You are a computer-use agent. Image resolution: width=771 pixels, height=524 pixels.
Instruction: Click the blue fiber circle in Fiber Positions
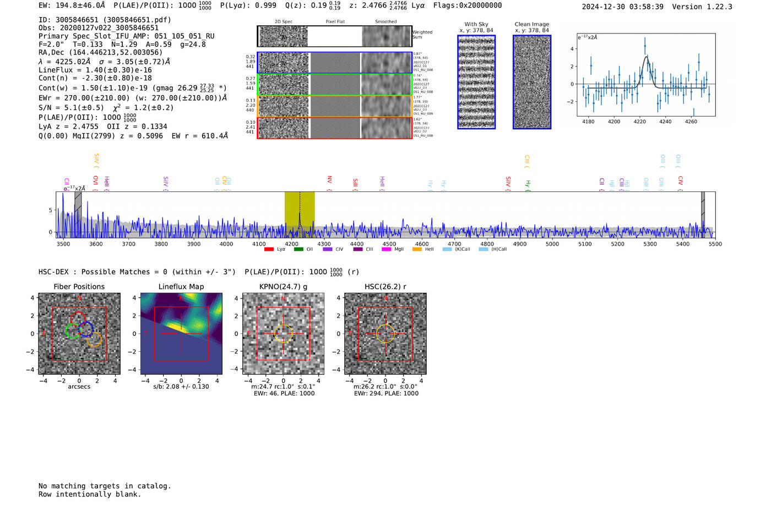86,329
